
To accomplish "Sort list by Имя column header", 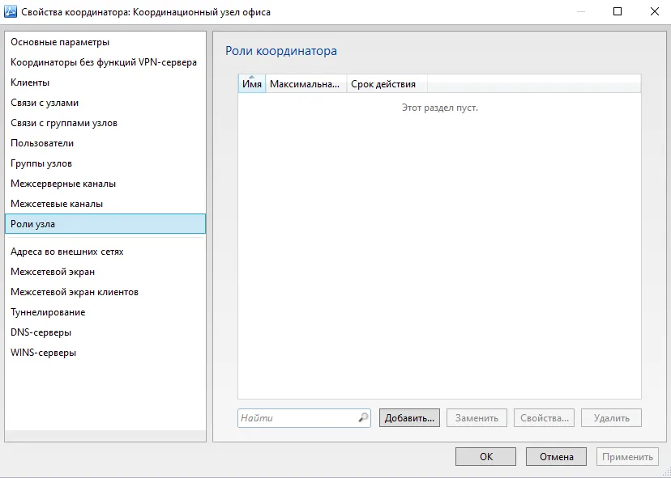I will [x=251, y=84].
